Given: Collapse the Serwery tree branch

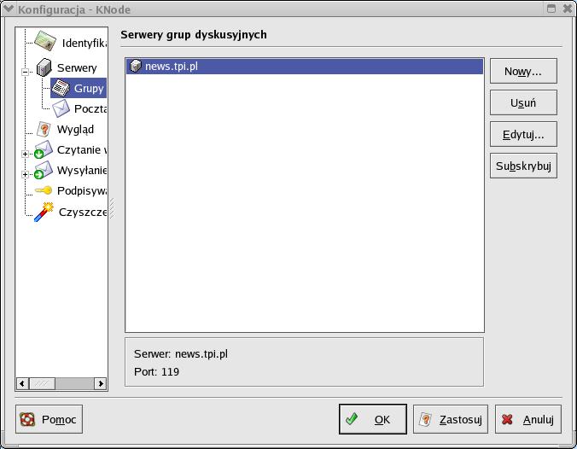Looking at the screenshot, I should click(26, 73).
